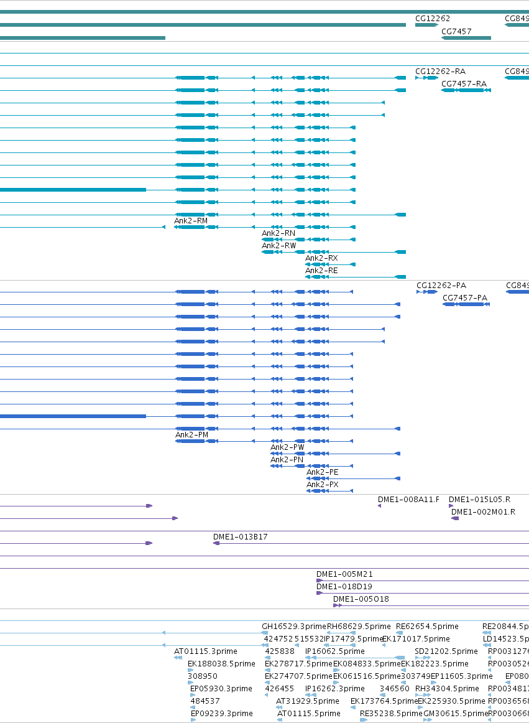
Task: Click the RE35238.5prime EST label
Action: tap(391, 713)
